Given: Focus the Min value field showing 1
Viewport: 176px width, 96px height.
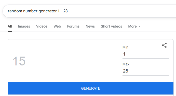Looking at the screenshot, I should (146, 54).
